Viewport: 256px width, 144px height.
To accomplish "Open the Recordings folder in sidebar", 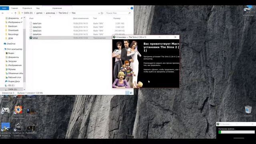I will coord(13,34).
